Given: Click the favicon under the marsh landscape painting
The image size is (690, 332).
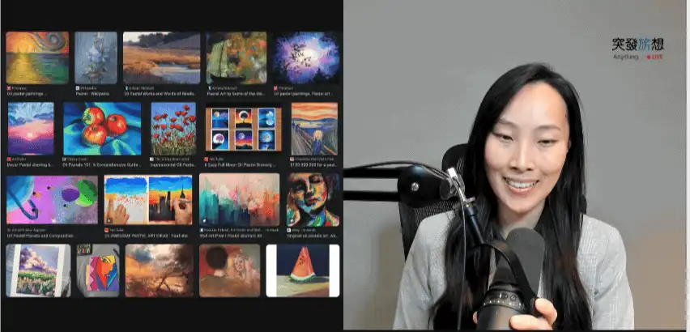Looking at the screenshot, I should coord(126,87).
